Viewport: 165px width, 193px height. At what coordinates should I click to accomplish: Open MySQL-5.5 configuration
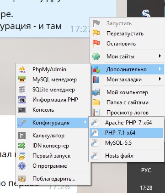126,143
